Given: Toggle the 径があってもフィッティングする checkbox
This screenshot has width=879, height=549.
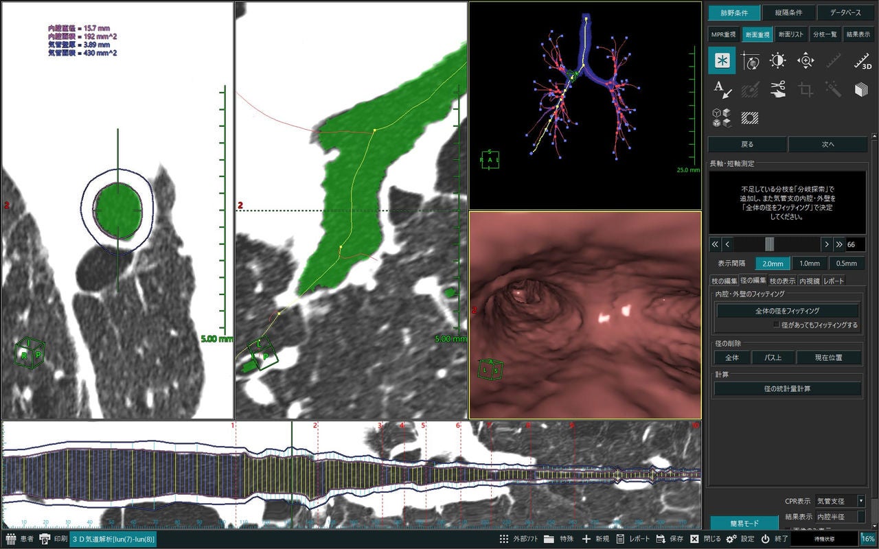Looking at the screenshot, I should click(777, 325).
